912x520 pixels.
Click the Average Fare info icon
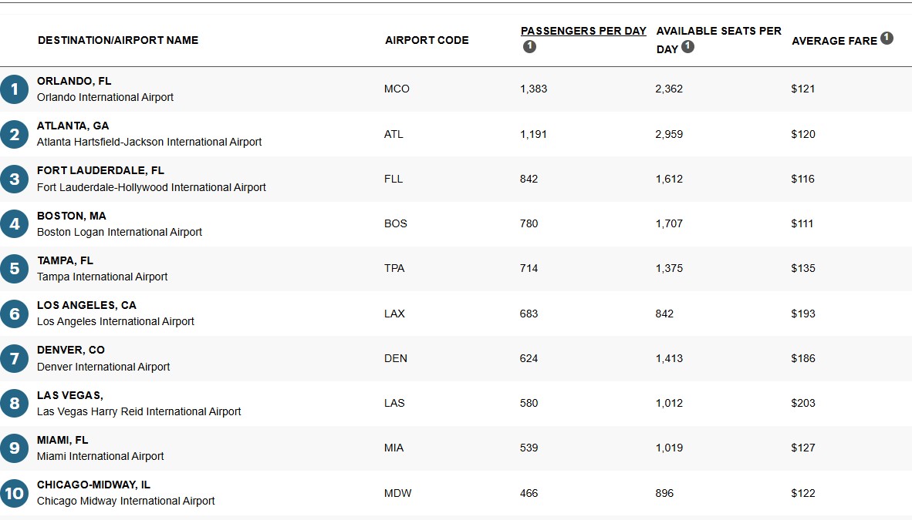coord(887,38)
